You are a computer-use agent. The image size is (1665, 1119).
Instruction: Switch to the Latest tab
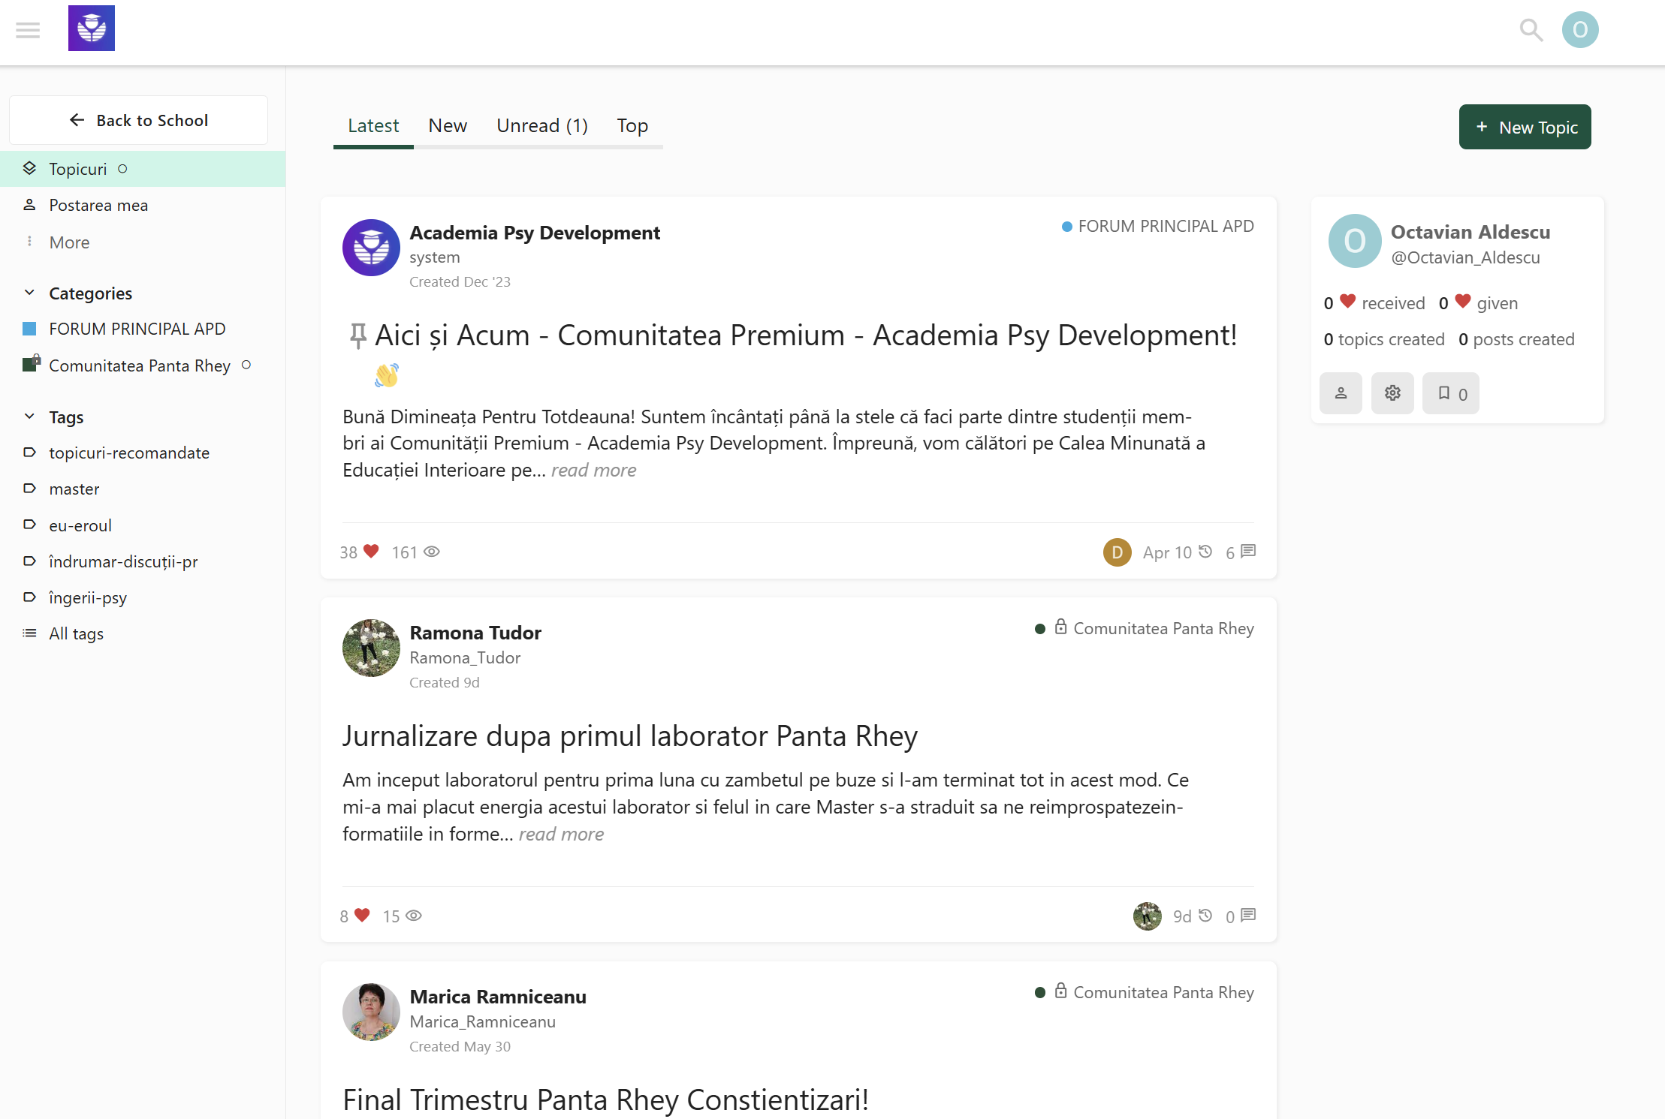(373, 126)
